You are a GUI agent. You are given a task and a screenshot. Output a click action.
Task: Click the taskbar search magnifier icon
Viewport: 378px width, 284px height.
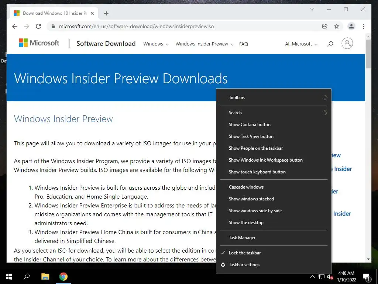[x=27, y=277]
